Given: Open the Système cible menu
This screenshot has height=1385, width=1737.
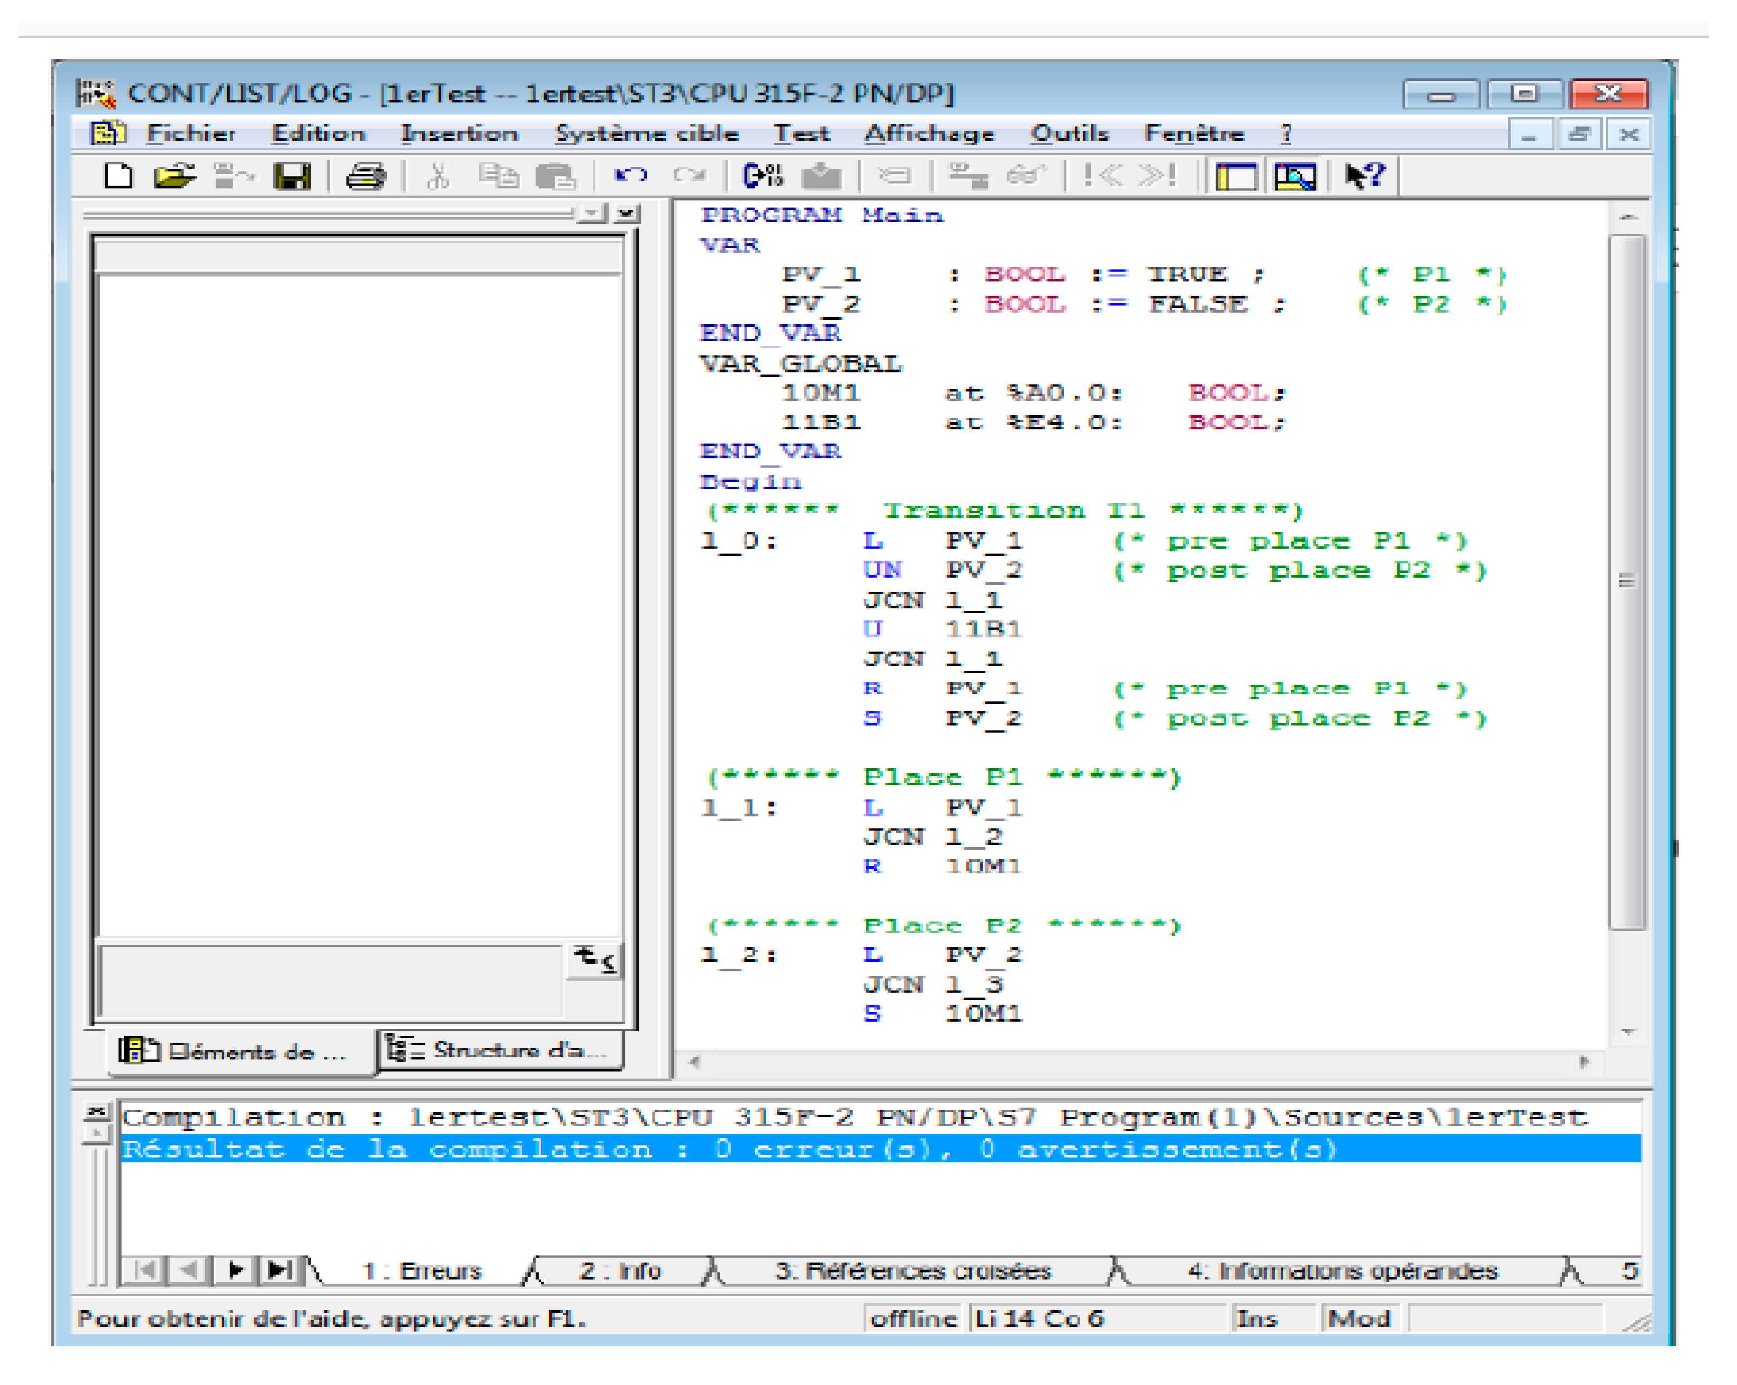Looking at the screenshot, I should pyautogui.click(x=646, y=133).
